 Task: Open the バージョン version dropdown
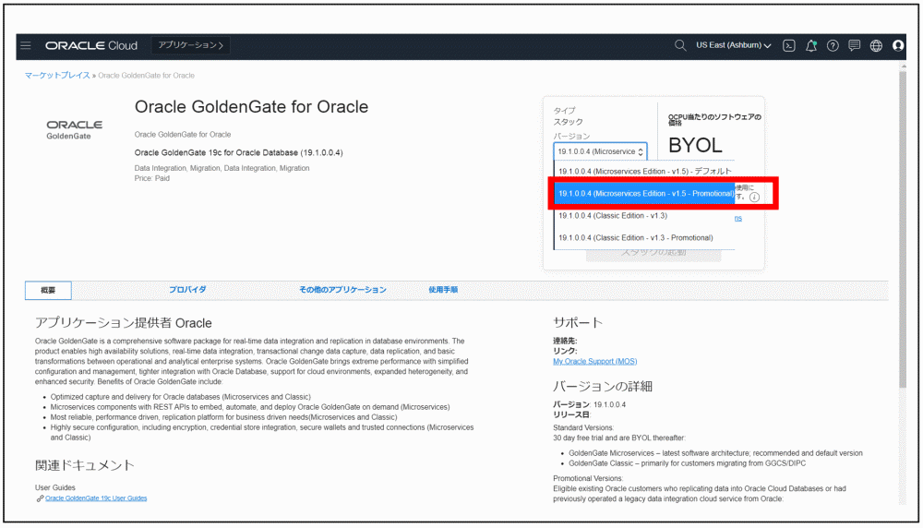[600, 151]
